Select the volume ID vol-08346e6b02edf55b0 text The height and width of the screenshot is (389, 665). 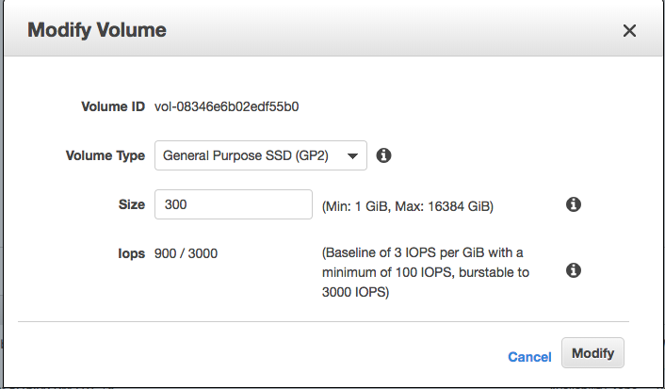click(226, 106)
